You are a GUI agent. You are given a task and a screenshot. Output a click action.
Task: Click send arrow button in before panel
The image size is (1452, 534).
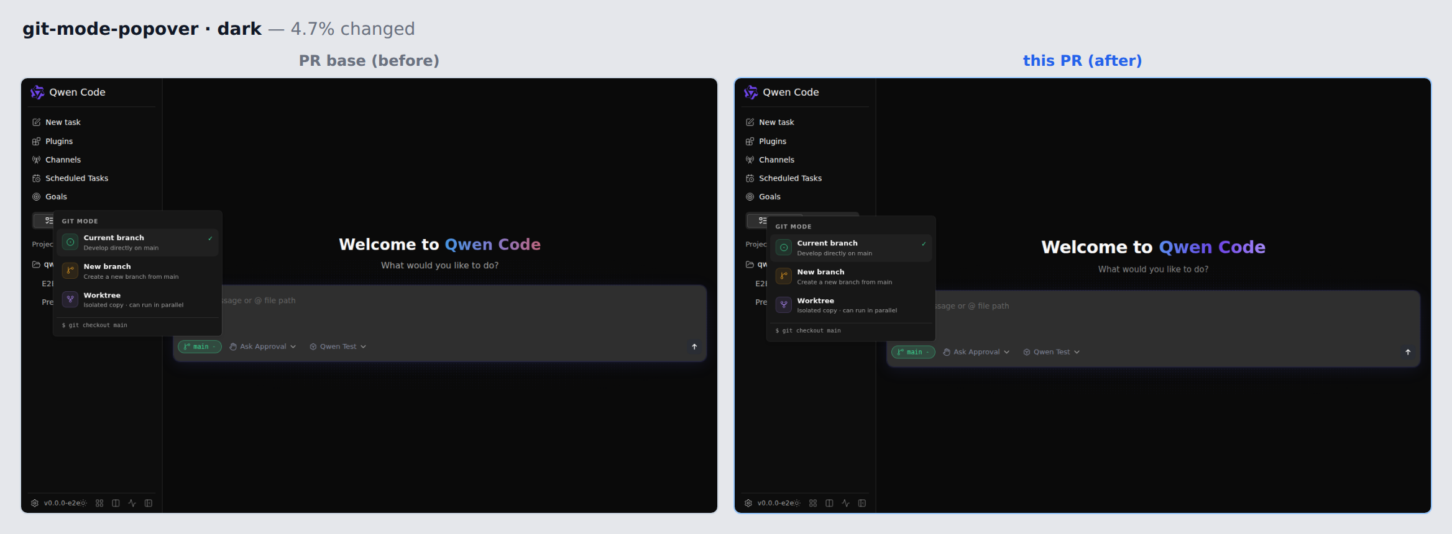point(694,346)
